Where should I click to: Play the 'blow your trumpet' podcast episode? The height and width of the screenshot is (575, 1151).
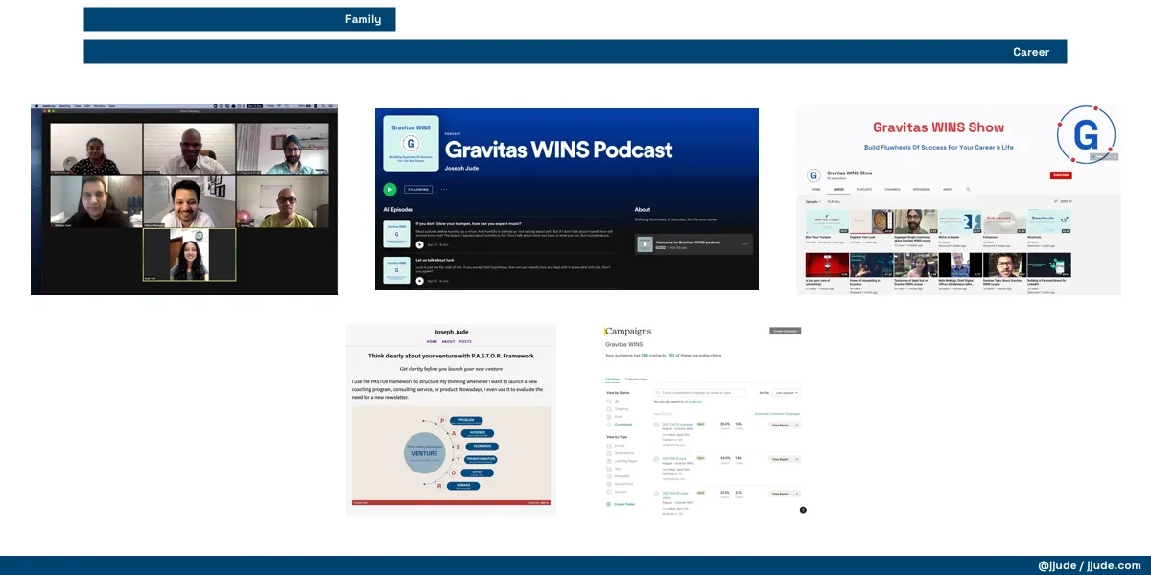420,244
